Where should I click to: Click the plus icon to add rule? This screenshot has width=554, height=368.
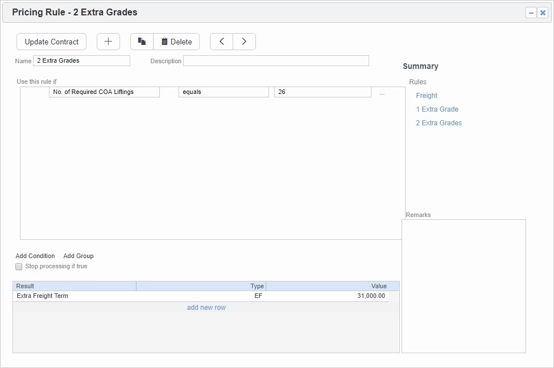[108, 42]
